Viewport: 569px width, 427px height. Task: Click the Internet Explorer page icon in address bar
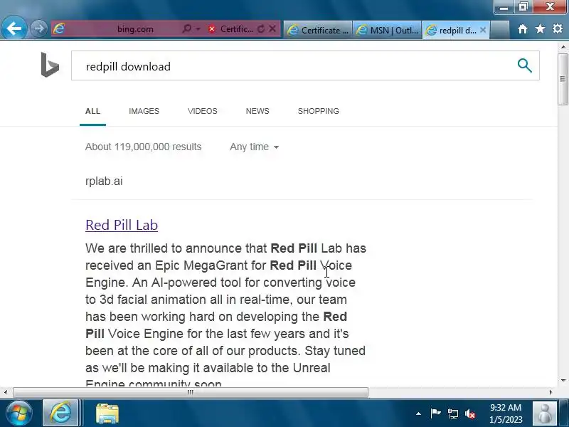click(59, 28)
